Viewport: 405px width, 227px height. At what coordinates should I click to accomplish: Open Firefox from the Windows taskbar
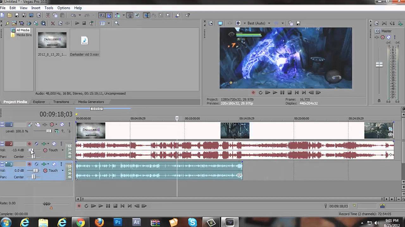click(99, 223)
